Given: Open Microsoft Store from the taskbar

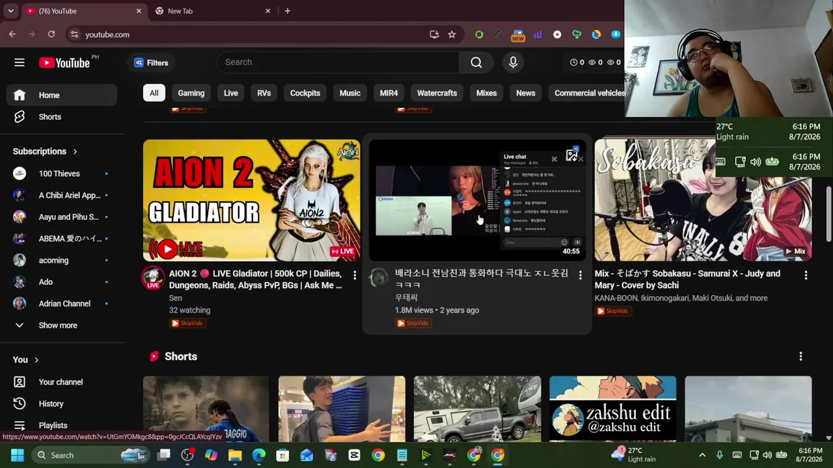Looking at the screenshot, I should (282, 455).
